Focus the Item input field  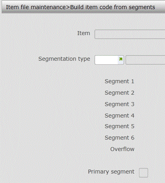[130, 34]
